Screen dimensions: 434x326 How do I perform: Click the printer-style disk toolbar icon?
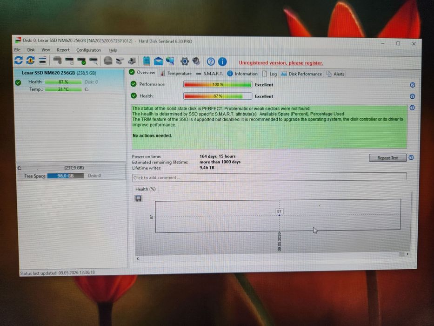[132, 61]
